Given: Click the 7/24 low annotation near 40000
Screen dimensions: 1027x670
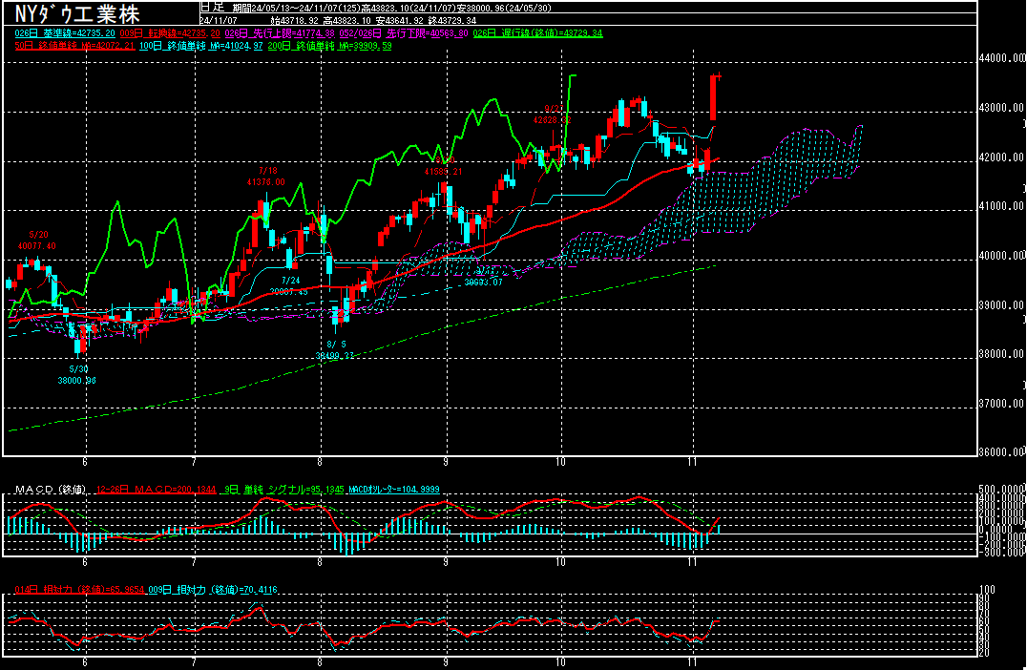Looking at the screenshot, I should (x=289, y=285).
